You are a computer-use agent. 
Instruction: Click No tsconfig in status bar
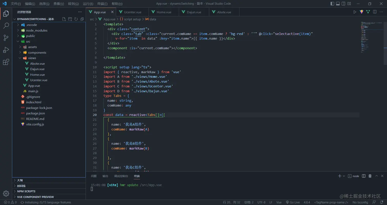360,202
